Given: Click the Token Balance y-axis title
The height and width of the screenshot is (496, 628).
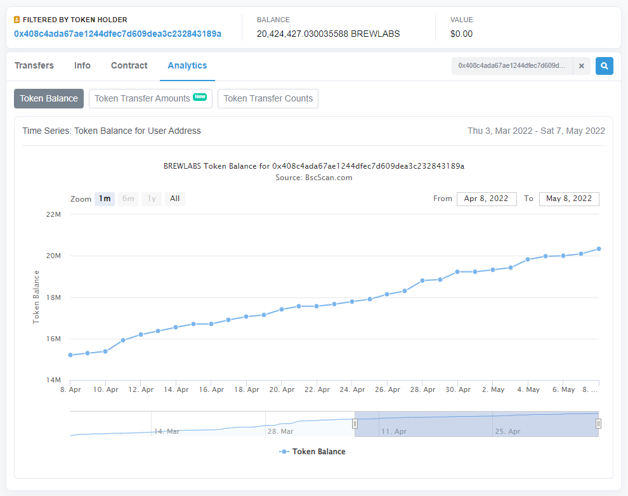Looking at the screenshot, I should tap(36, 297).
